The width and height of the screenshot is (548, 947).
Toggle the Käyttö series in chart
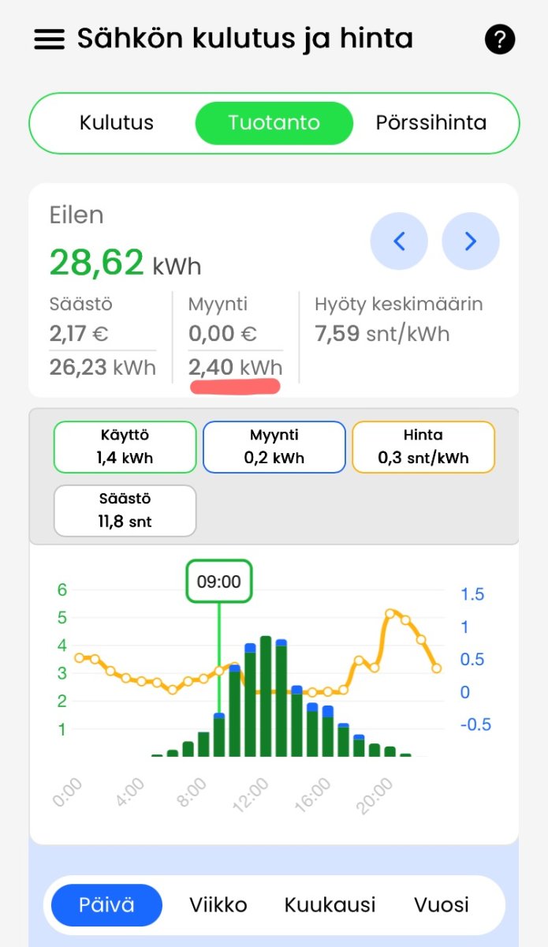(x=125, y=447)
